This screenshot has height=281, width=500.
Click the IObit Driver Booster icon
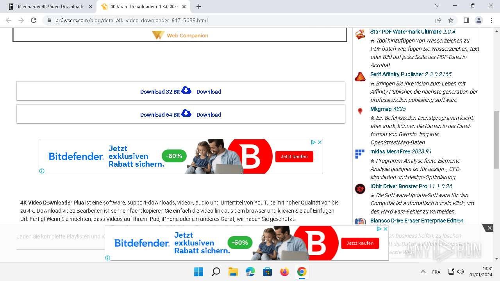point(360,189)
